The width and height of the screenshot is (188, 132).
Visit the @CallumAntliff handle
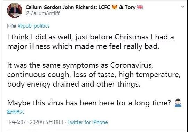(x=42, y=13)
